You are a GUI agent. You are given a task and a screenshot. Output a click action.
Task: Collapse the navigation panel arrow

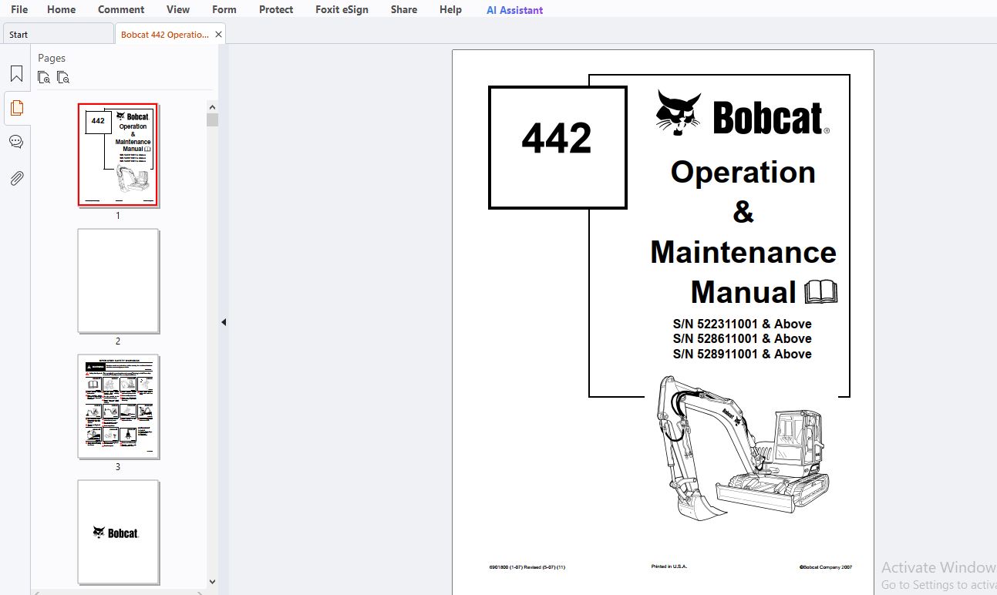point(224,322)
